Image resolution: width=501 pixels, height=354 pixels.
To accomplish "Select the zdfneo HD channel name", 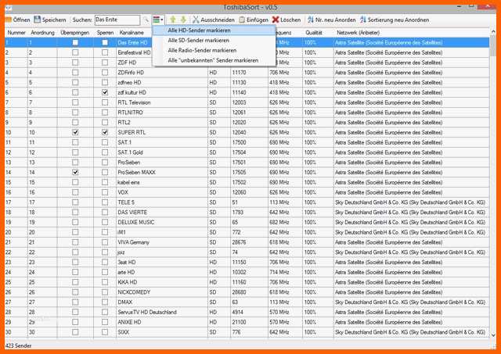I will coord(129,82).
